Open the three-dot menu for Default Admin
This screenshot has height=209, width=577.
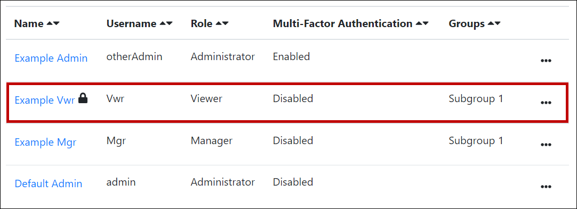[x=546, y=187]
